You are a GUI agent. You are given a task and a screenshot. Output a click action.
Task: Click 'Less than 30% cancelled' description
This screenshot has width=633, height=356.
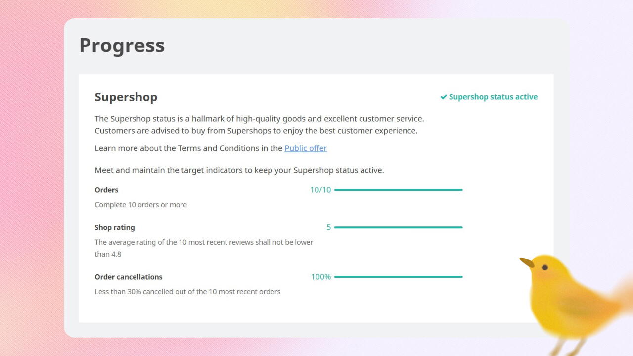(187, 292)
